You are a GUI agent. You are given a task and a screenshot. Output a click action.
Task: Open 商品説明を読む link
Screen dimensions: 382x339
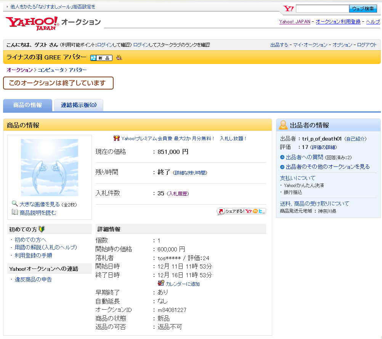click(38, 213)
